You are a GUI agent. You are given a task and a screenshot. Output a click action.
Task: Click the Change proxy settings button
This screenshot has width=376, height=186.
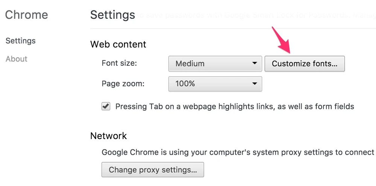pyautogui.click(x=153, y=170)
